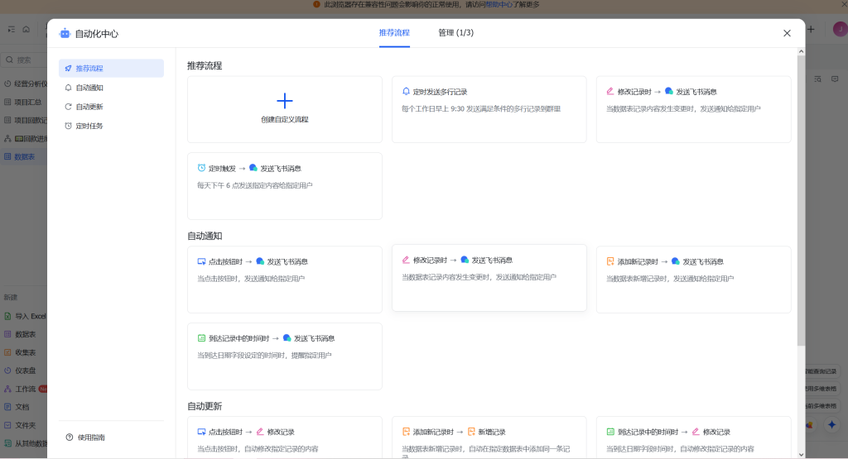This screenshot has width=848, height=459.
Task: Select 推荐流程 in the left sidebar
Action: (112, 69)
